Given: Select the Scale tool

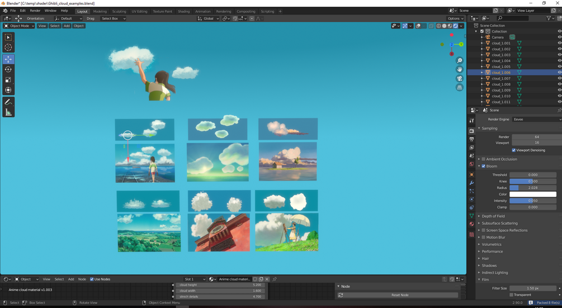Looking at the screenshot, I should (8, 80).
